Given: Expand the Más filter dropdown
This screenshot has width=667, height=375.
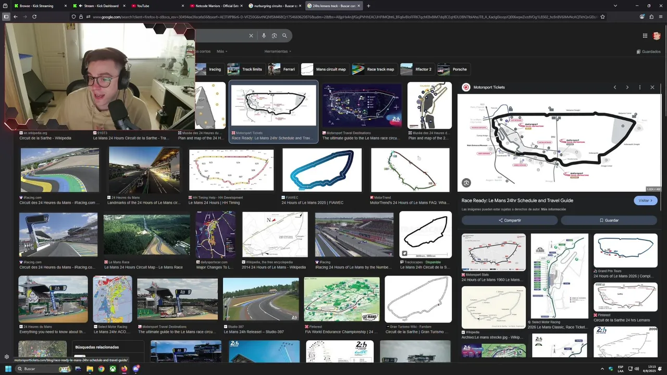Looking at the screenshot, I should point(221,51).
